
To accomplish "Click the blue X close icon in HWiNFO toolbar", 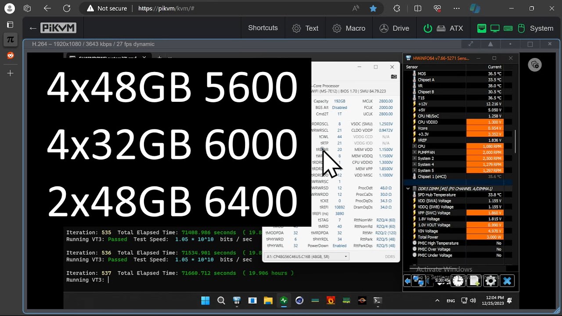I will (507, 281).
